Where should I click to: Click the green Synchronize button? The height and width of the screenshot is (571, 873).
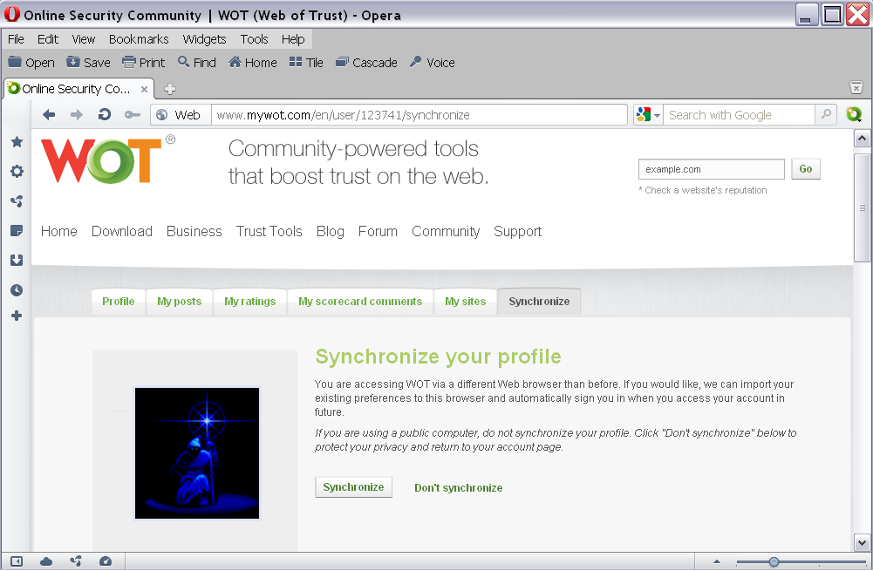click(353, 487)
